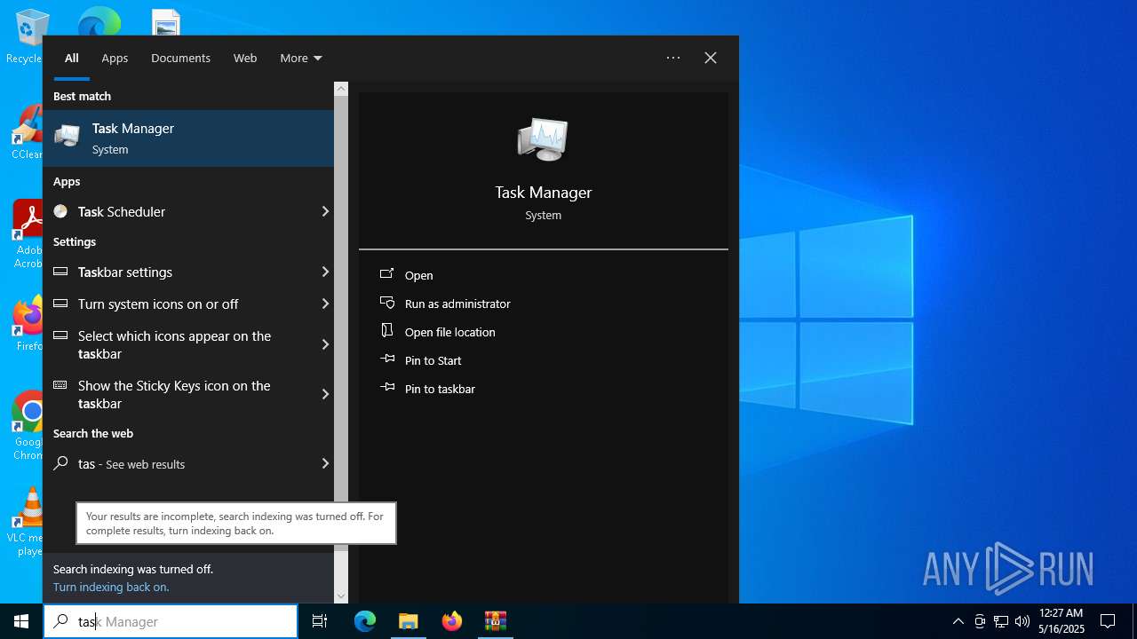The width and height of the screenshot is (1137, 639).
Task: Choose Pin to taskbar
Action: click(x=440, y=389)
